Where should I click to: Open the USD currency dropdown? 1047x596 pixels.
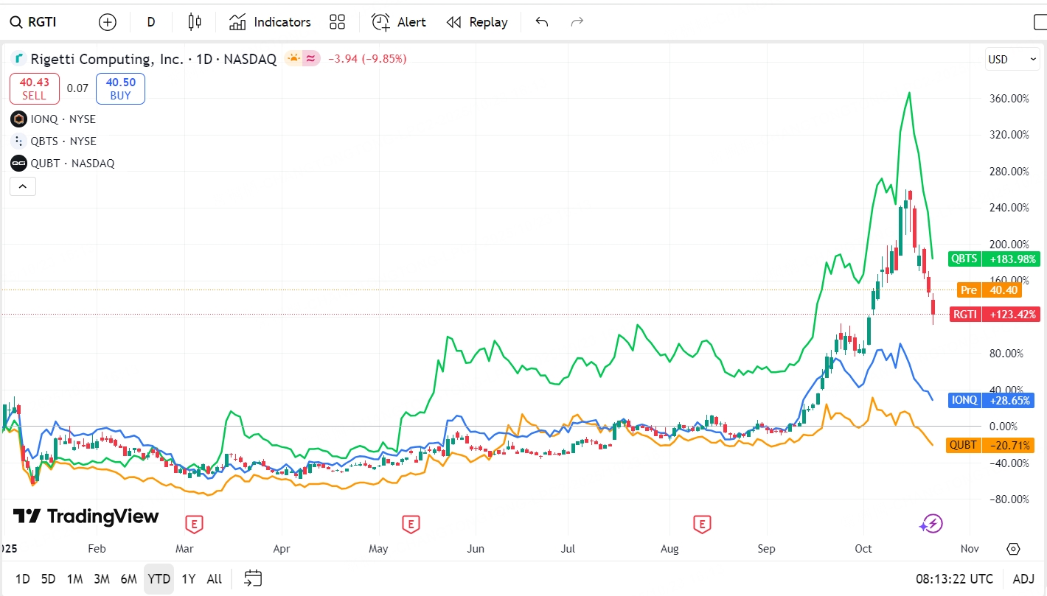pos(1012,60)
